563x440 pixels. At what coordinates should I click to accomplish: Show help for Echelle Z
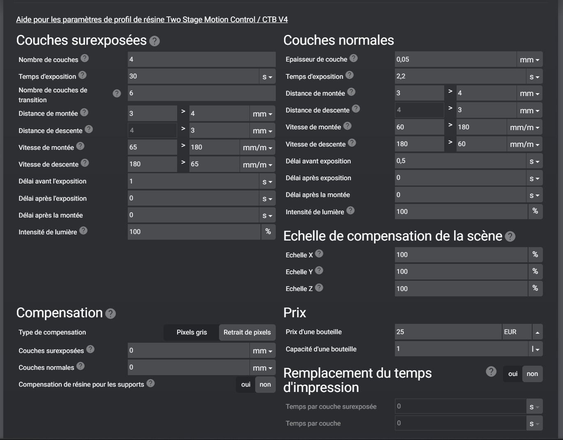pos(319,287)
